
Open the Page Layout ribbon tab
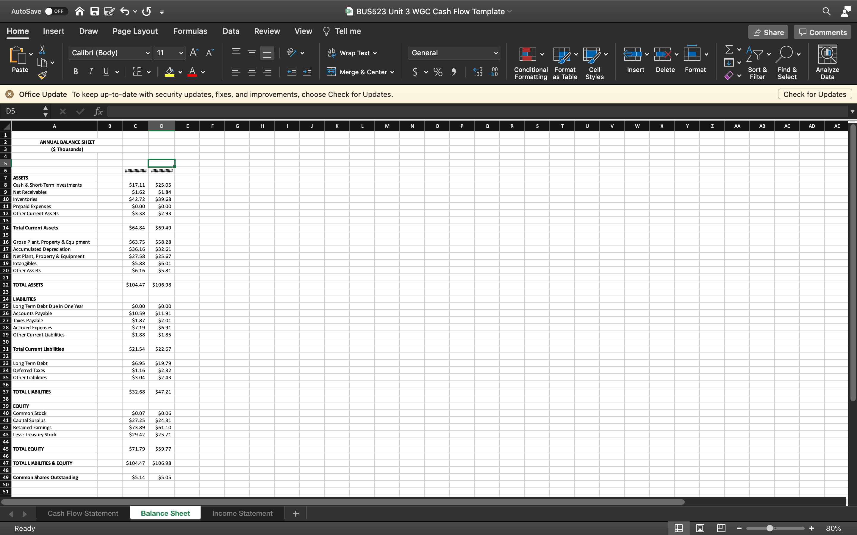click(x=135, y=31)
